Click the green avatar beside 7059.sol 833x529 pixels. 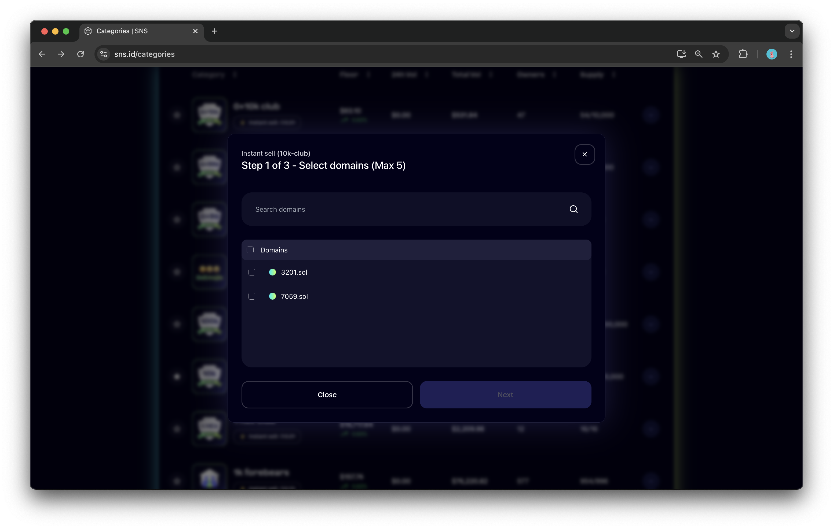click(272, 296)
